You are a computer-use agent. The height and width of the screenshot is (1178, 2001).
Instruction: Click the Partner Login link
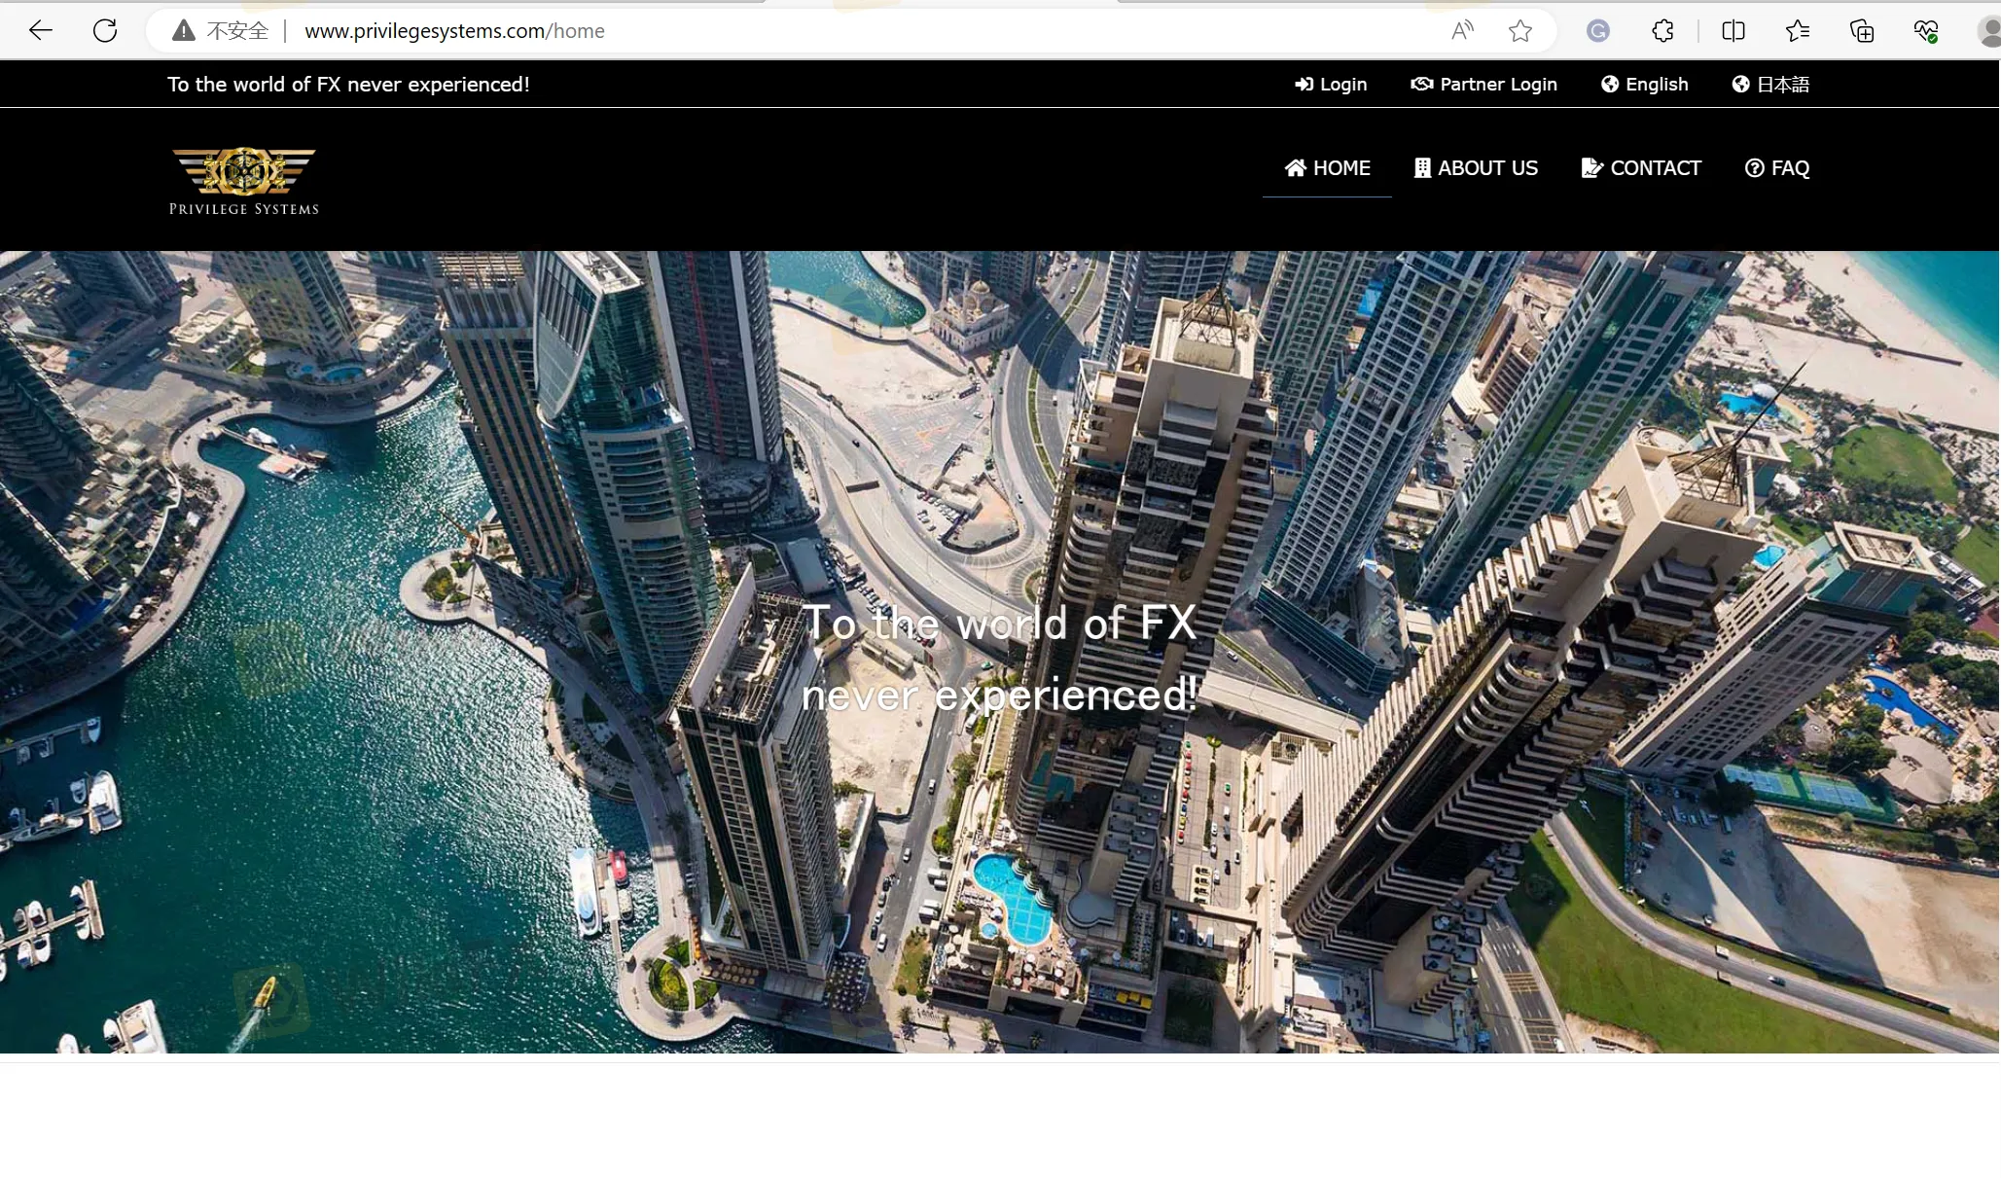tap(1485, 84)
